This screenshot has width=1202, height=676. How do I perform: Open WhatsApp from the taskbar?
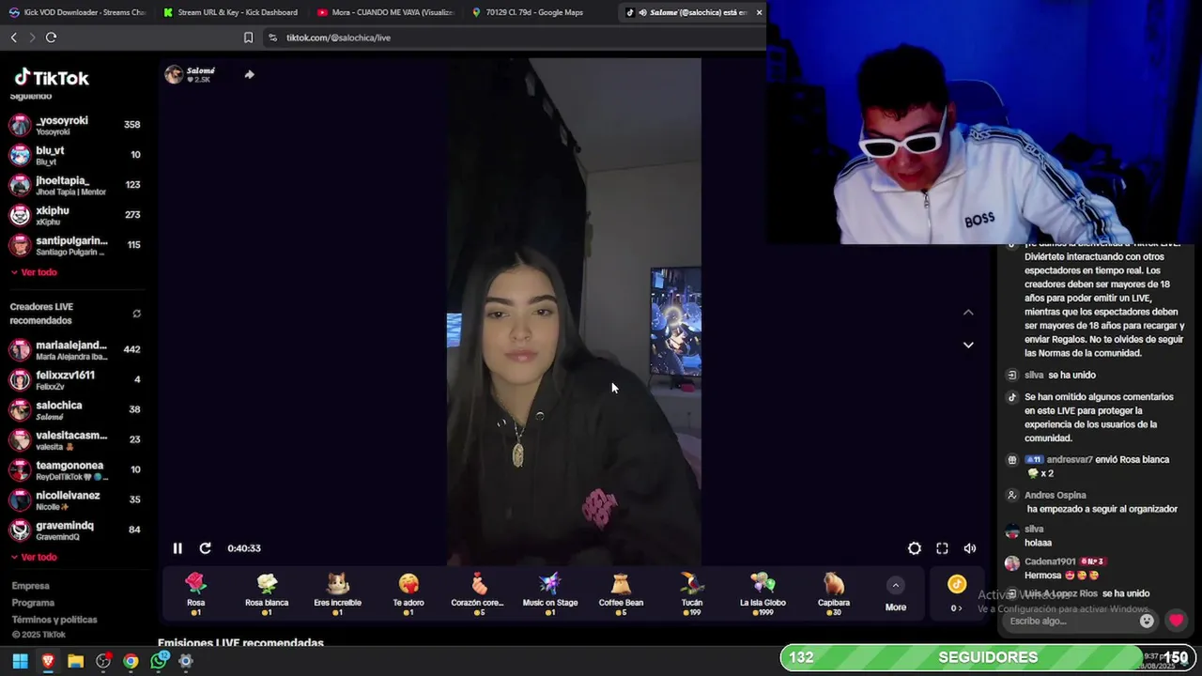tap(159, 661)
